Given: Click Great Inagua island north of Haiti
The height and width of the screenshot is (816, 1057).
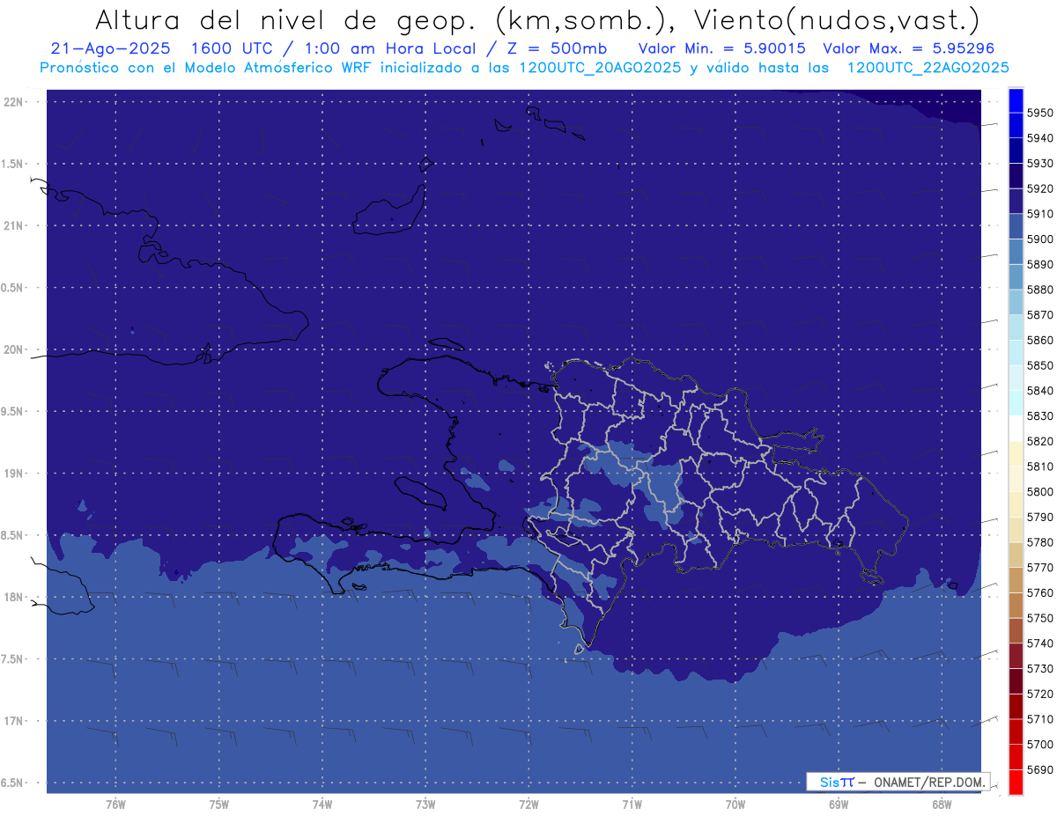Looking at the screenshot, I should (389, 210).
